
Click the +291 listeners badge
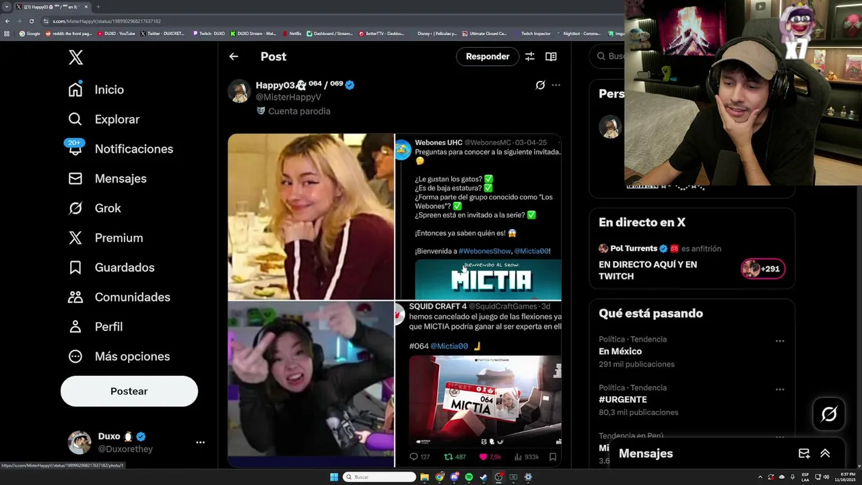click(763, 269)
